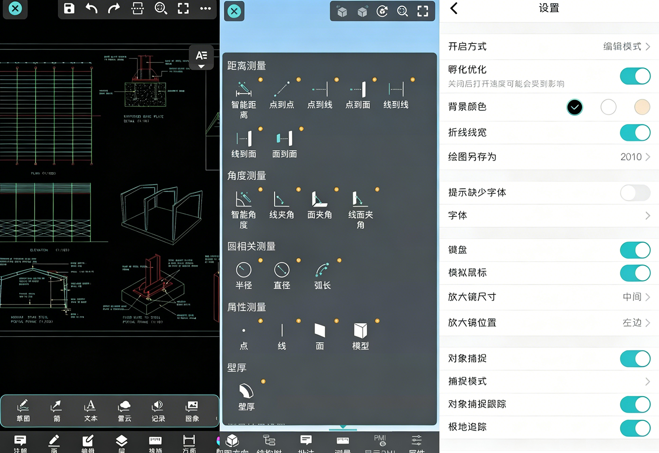Viewport: 659px width, 453px height.
Task: Open 绘图另存为 2010 version option
Action: [549, 157]
